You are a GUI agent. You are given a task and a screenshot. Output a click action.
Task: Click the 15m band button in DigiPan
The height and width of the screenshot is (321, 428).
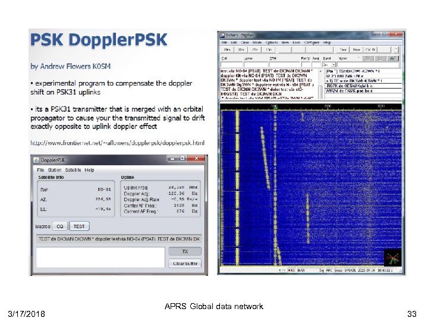pos(254,50)
